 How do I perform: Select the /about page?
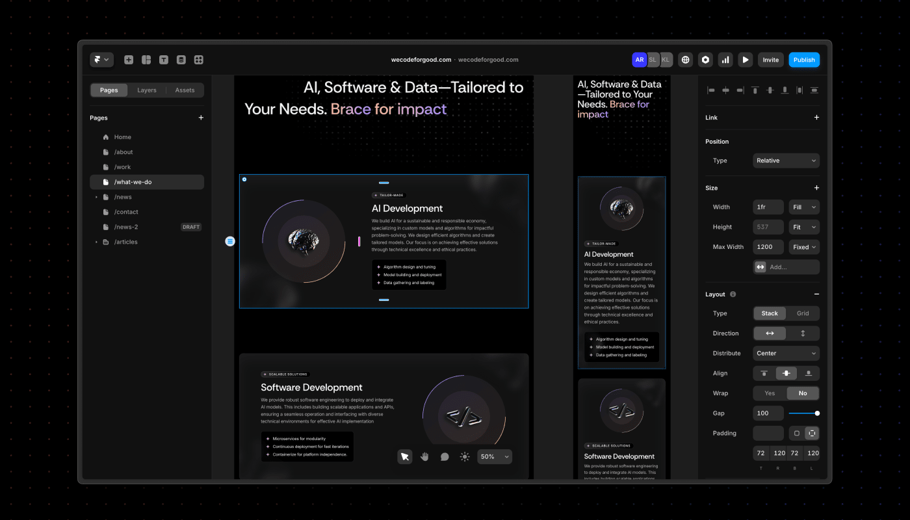147,152
